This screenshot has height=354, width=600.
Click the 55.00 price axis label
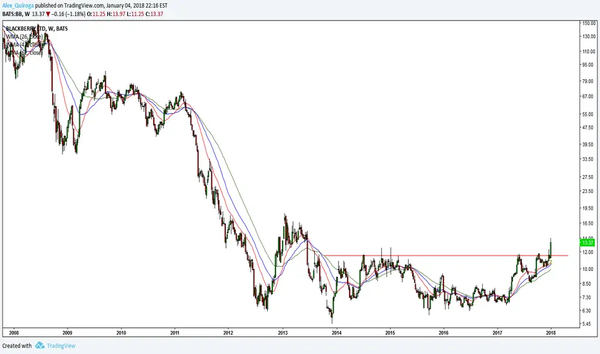tap(588, 114)
